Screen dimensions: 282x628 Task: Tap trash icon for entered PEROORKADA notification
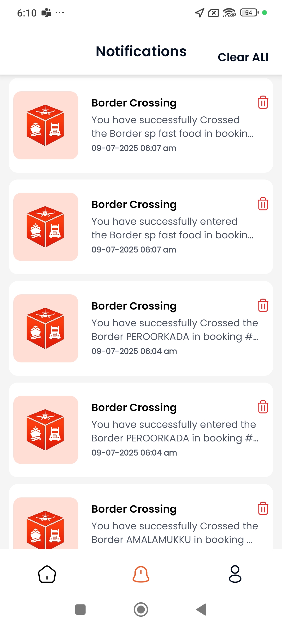(263, 407)
